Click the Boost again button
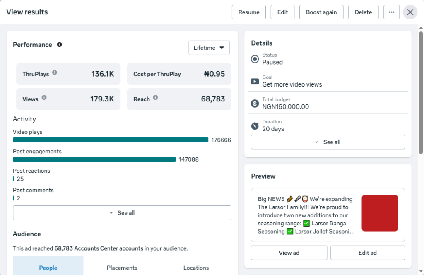Screen dimensions: 424x275 (x=321, y=12)
